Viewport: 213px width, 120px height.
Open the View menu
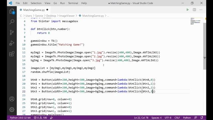point(47,3)
